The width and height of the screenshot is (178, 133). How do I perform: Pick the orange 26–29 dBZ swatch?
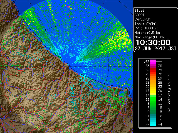point(153,78)
